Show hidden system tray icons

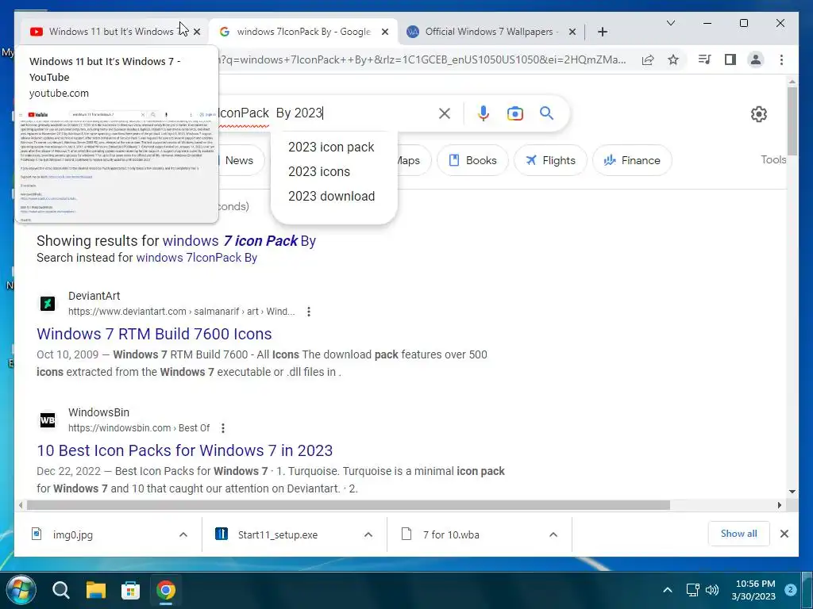[x=668, y=590]
